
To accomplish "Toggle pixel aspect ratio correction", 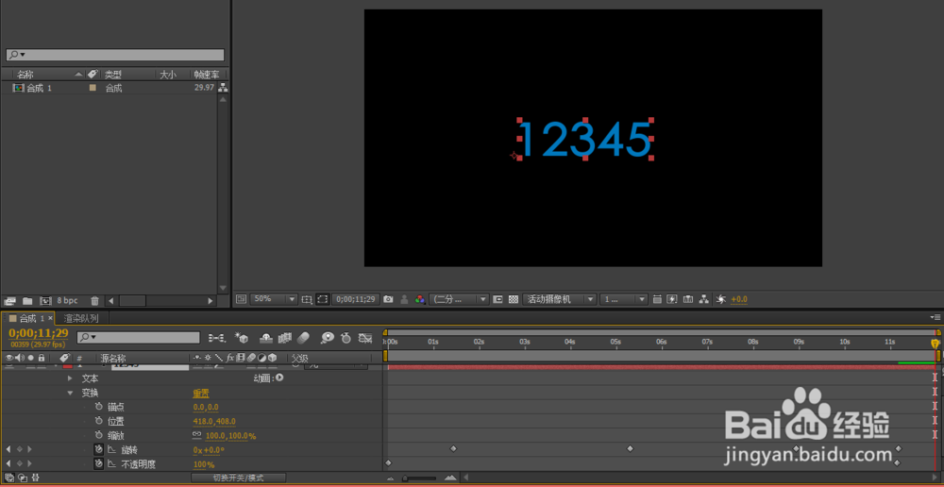I will point(657,299).
